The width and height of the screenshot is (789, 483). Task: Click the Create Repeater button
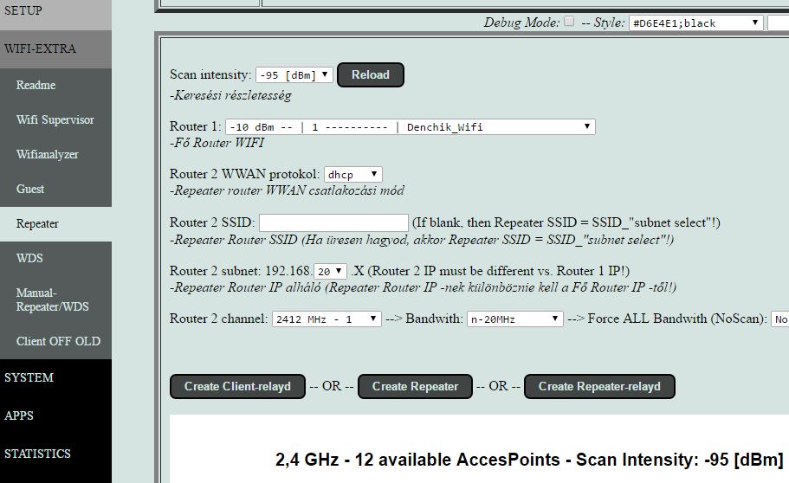pos(415,386)
